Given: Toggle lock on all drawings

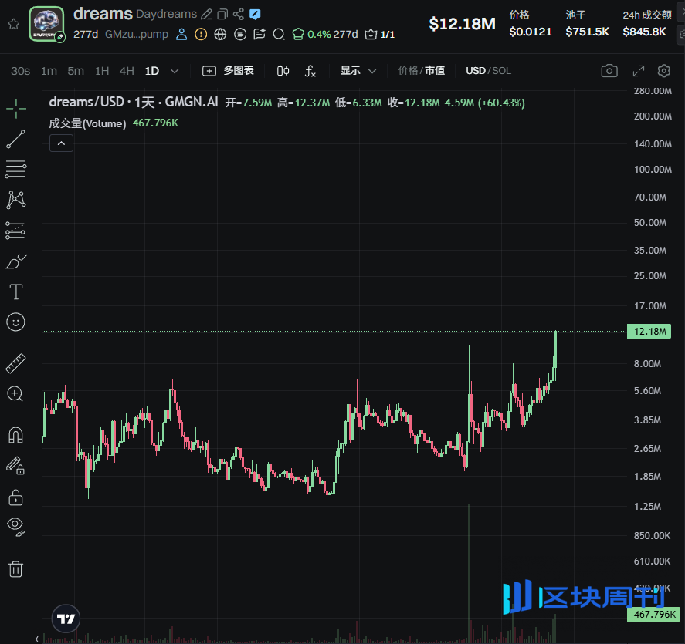Looking at the screenshot, I should pyautogui.click(x=15, y=496).
